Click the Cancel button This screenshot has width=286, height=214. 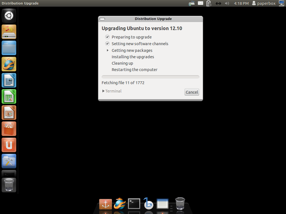click(192, 92)
